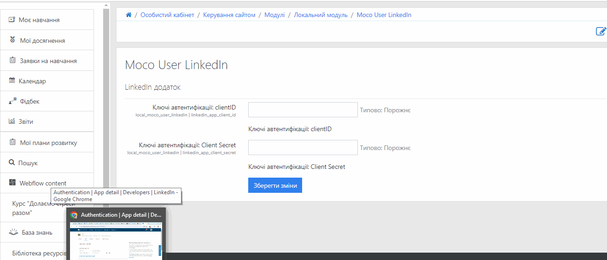Click the Моє навчання sidebar icon
Image resolution: width=607 pixels, height=260 pixels.
[x=12, y=20]
